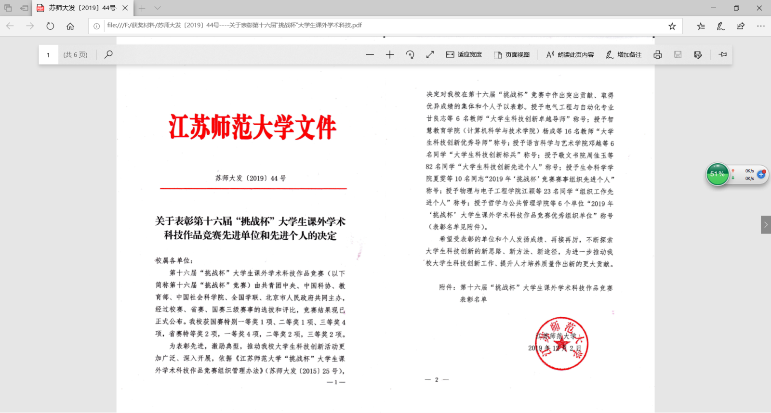Viewport: 771px width, 413px height.
Task: Open a new tab with plus button
Action: (x=142, y=8)
